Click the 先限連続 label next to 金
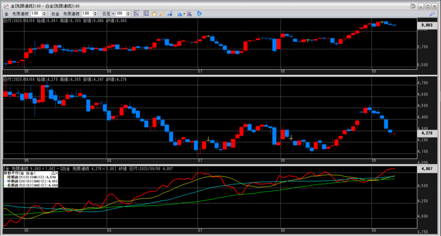 (x=21, y=14)
